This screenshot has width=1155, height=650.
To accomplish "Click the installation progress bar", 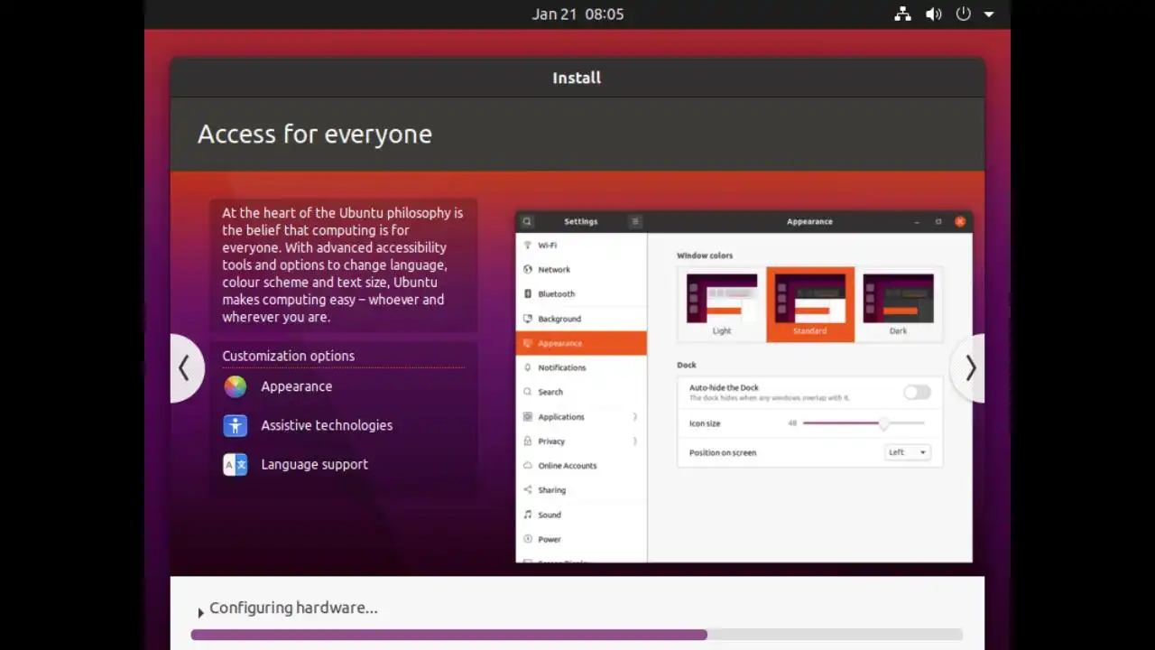I will (x=577, y=635).
